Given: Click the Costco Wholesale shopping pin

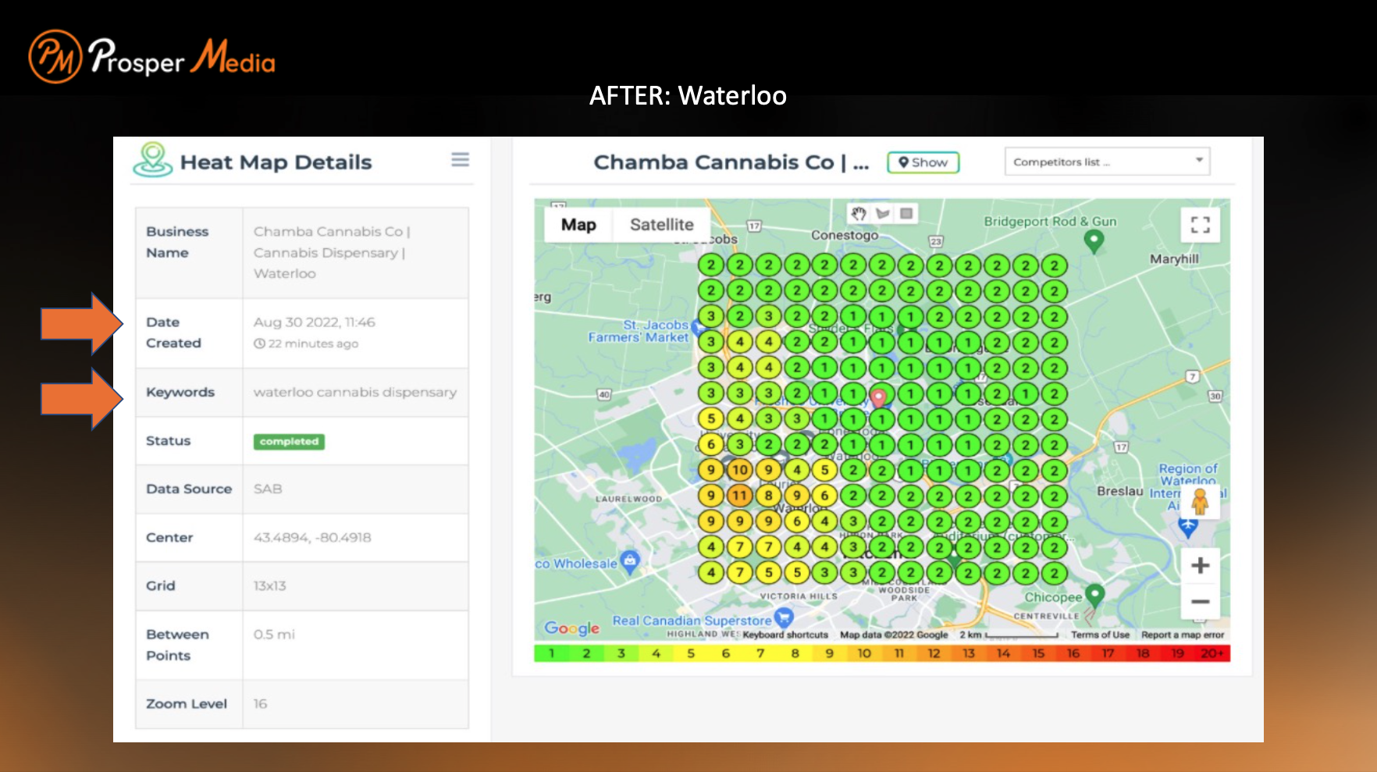Looking at the screenshot, I should tap(630, 560).
